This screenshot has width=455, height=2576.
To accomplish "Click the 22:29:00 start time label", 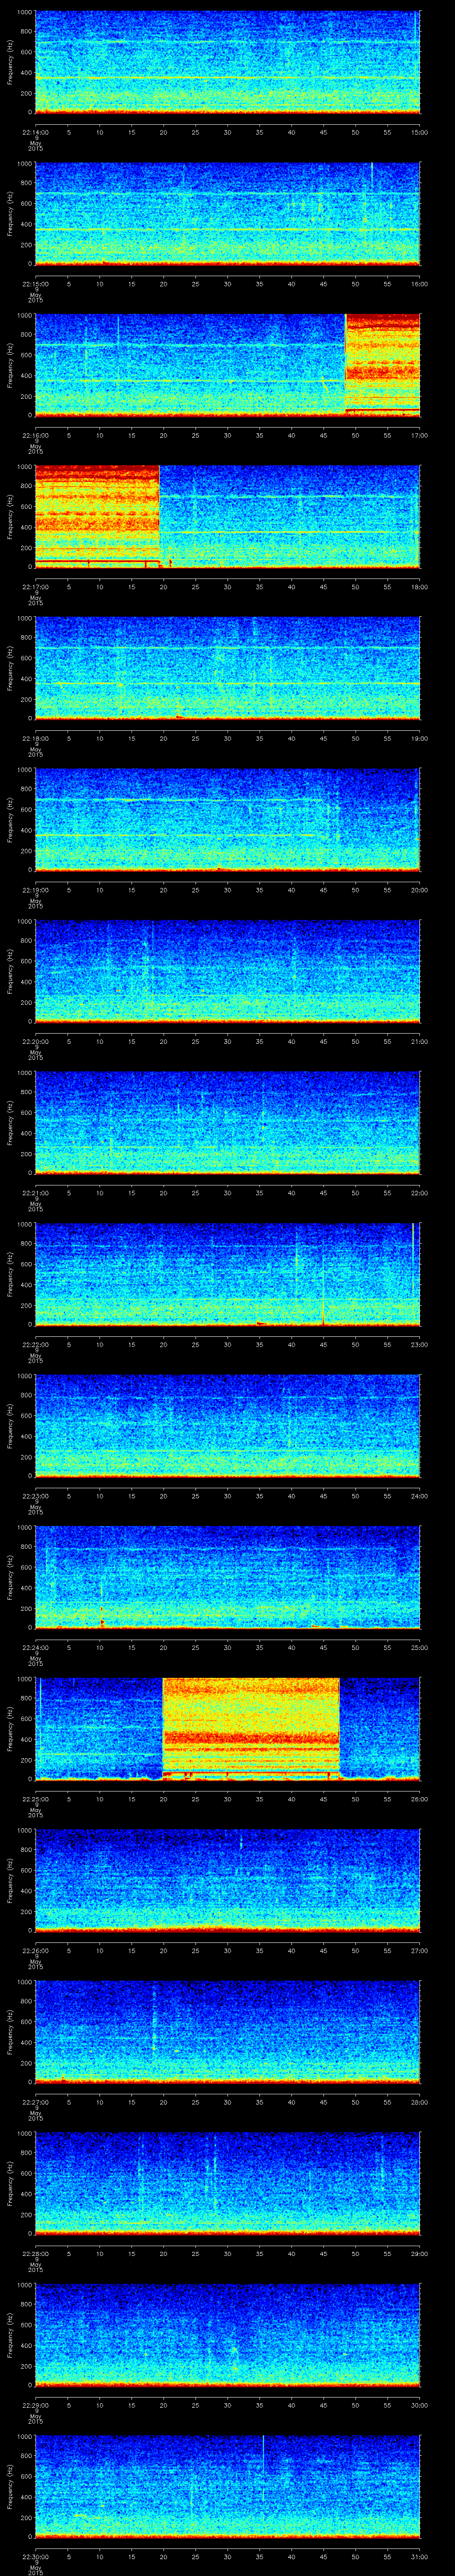I will point(35,2405).
